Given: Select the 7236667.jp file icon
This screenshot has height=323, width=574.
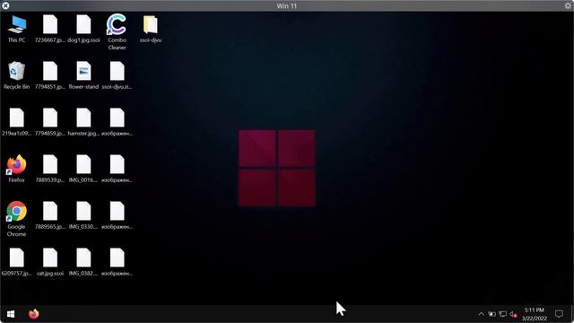Looking at the screenshot, I should [x=50, y=30].
